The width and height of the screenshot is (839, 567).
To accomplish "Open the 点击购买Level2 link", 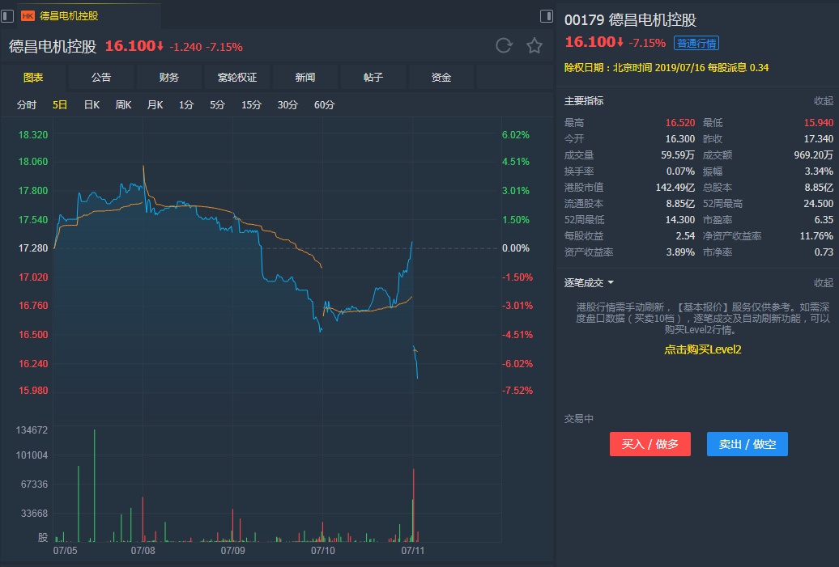I will pos(702,349).
